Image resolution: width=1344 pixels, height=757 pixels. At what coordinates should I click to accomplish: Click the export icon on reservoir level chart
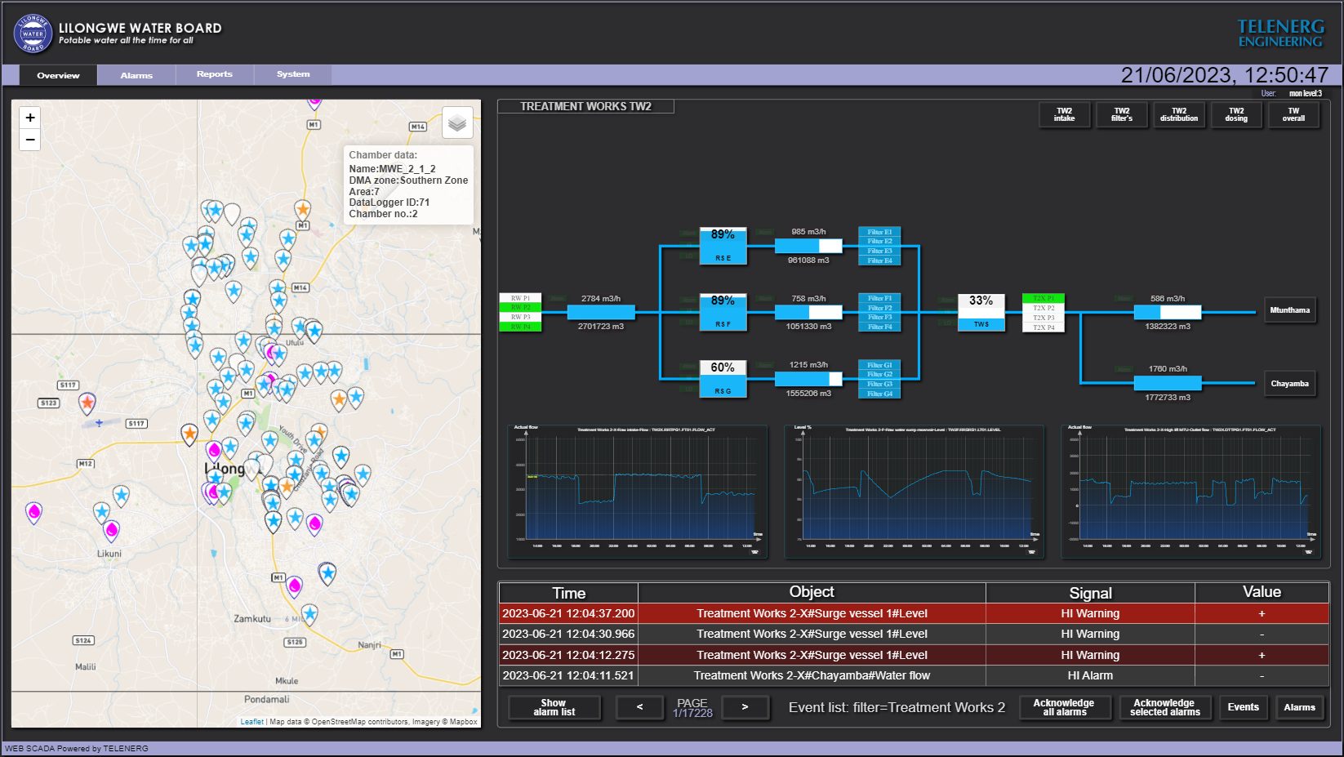pyautogui.click(x=1031, y=552)
